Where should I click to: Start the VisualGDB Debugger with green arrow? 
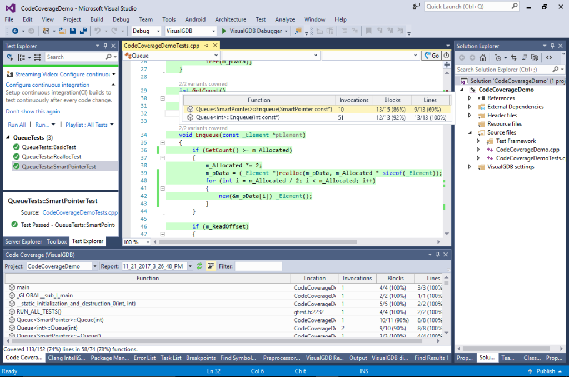tap(224, 30)
